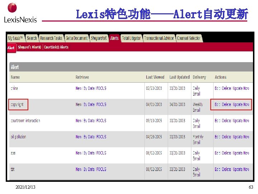Open the Counsel Selector tab

[189, 38]
